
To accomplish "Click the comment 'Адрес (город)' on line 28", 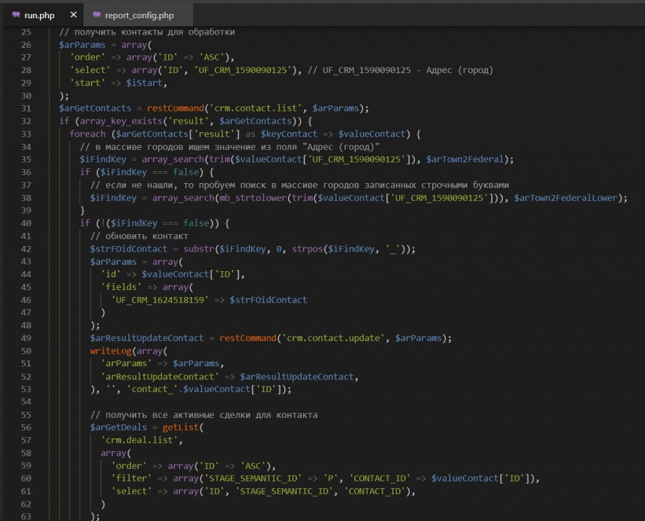I will pyautogui.click(x=459, y=70).
